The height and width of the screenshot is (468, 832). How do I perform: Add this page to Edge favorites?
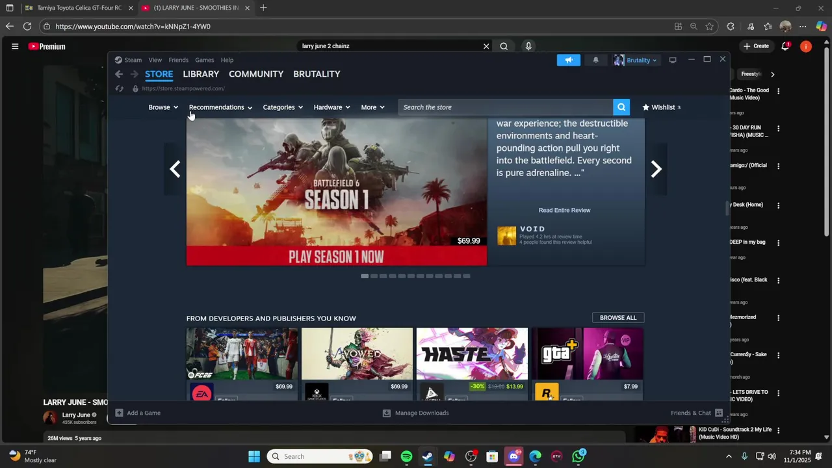tap(709, 27)
